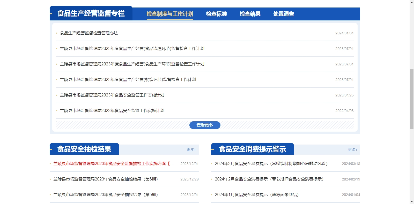Click 更多+ beside 食品安全抽检结果

(x=191, y=150)
